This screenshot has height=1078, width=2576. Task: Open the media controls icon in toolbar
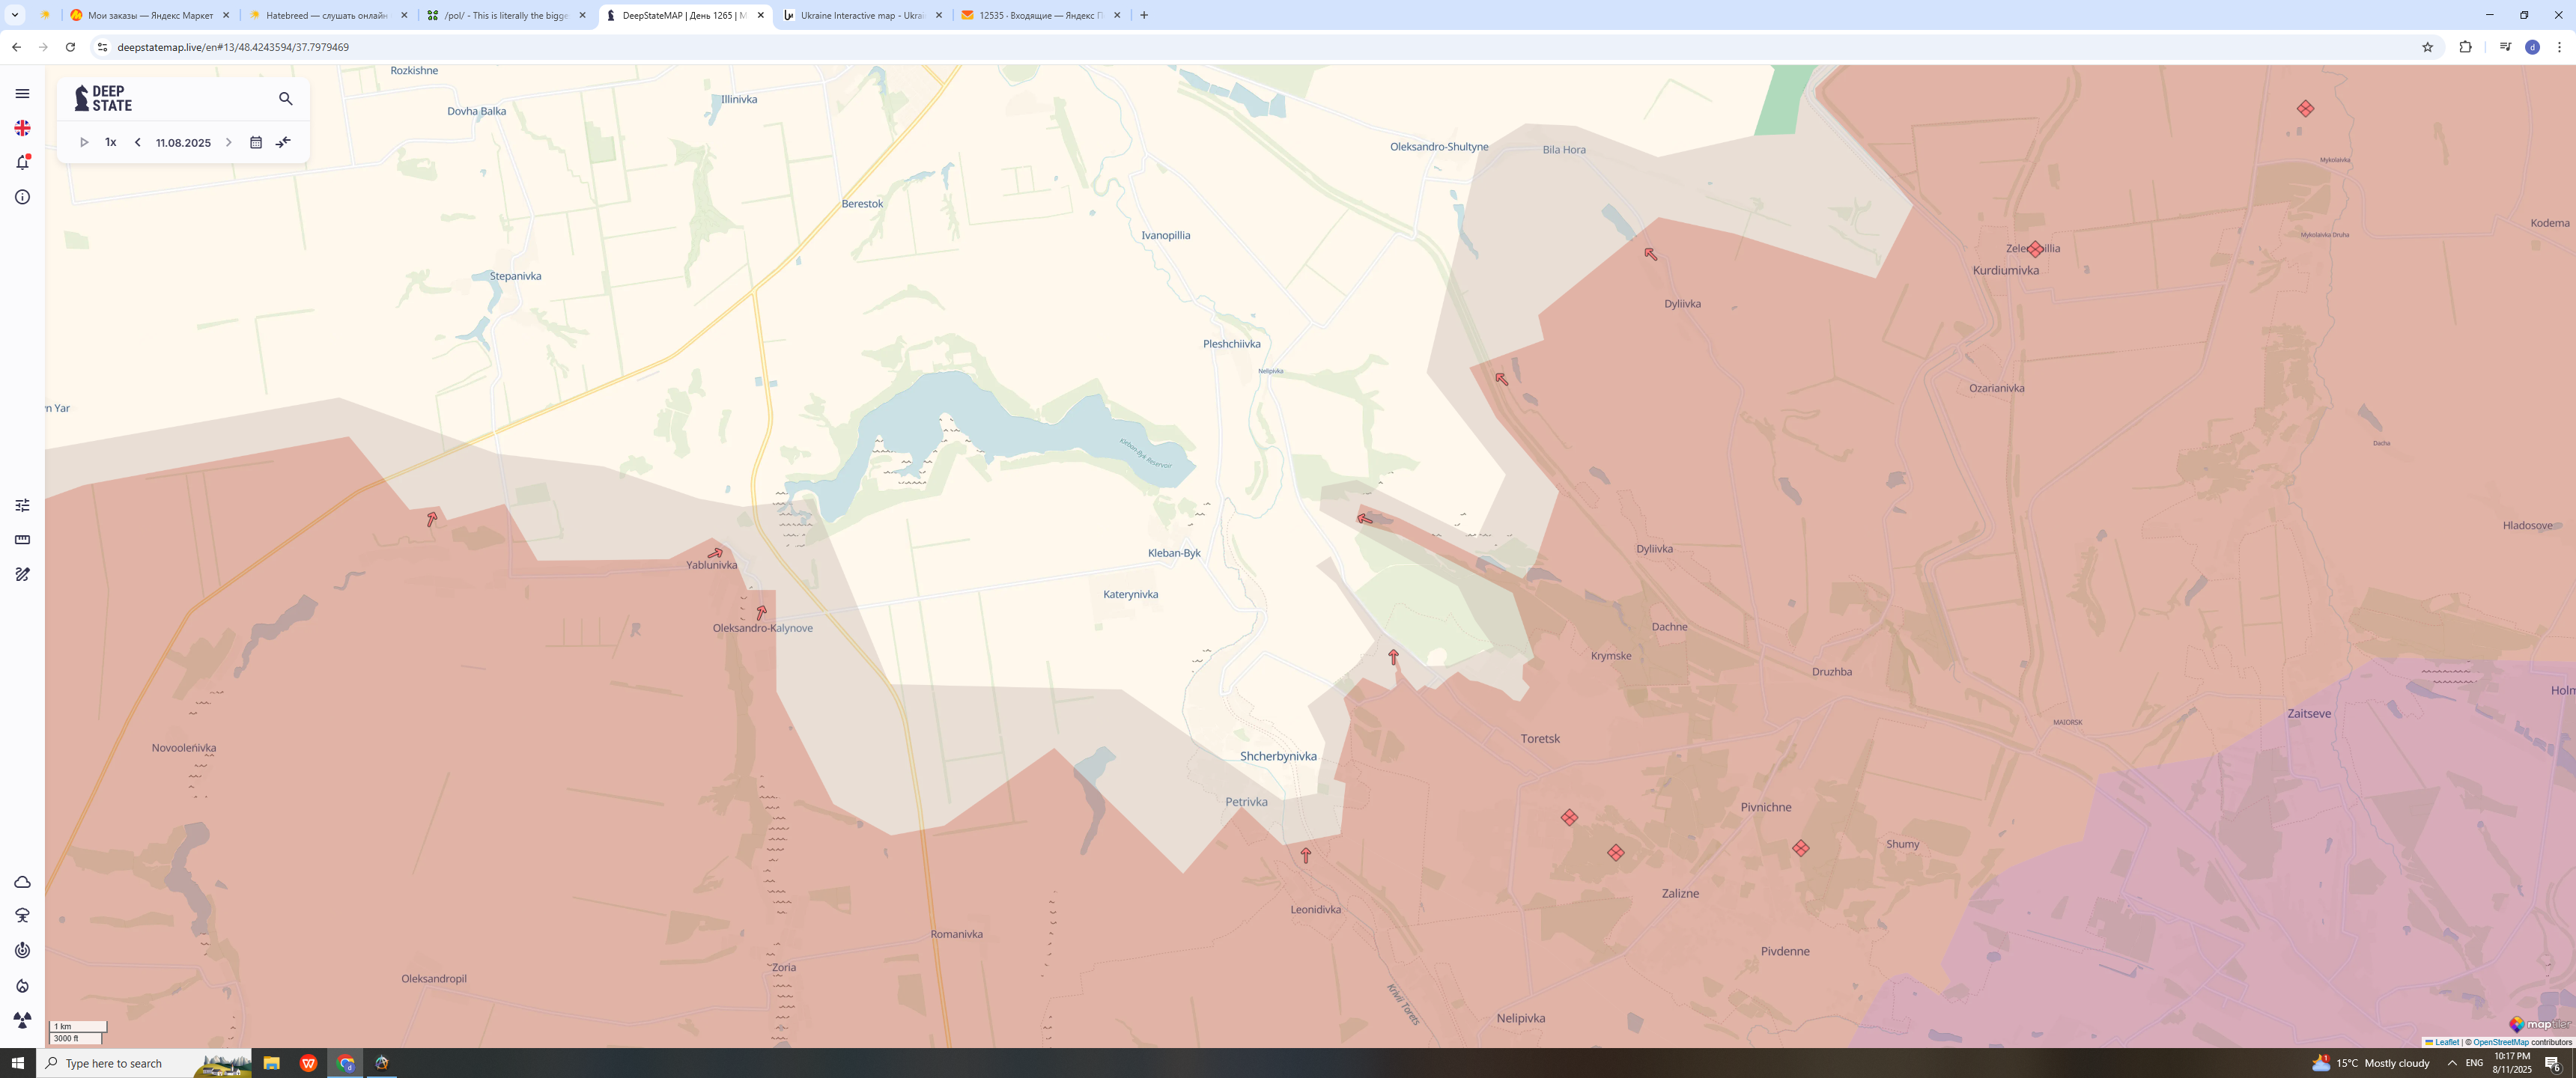(x=2505, y=47)
